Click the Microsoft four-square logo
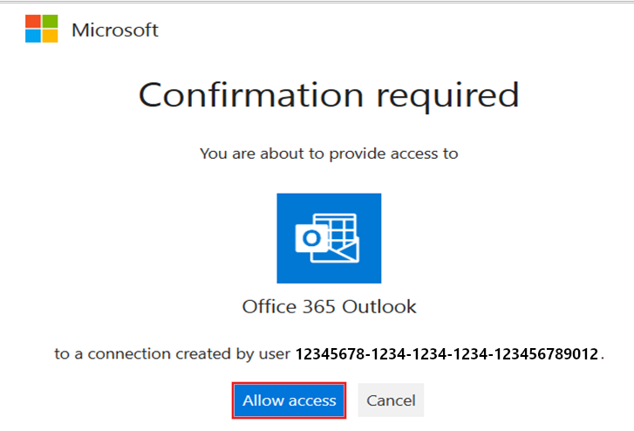 click(x=42, y=29)
